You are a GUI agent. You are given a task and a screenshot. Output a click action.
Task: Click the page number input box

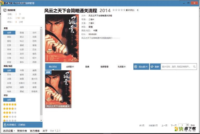(182, 125)
